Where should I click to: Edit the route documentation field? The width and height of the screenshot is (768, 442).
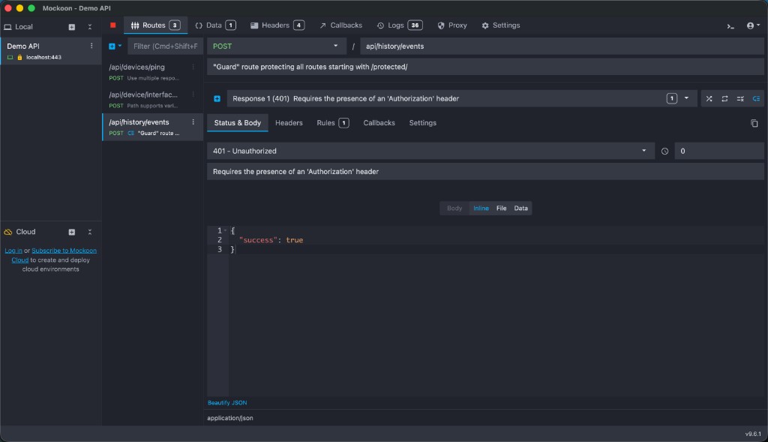[485, 67]
